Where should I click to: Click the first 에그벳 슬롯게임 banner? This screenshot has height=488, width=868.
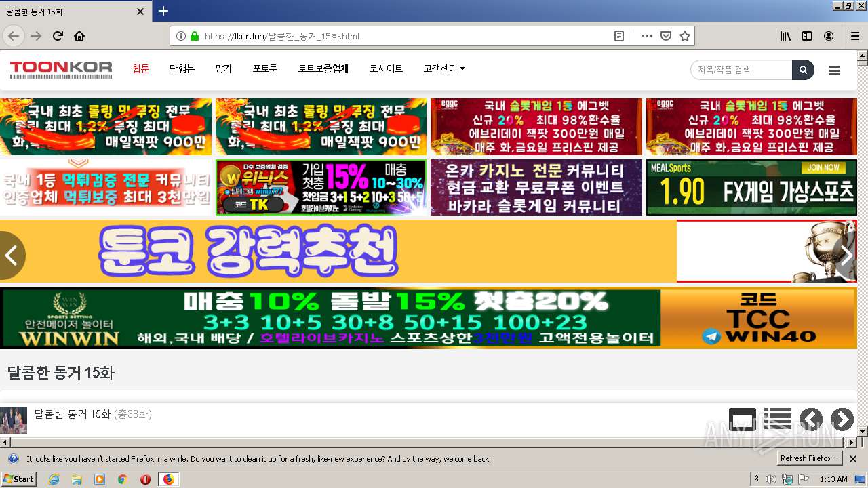(536, 127)
